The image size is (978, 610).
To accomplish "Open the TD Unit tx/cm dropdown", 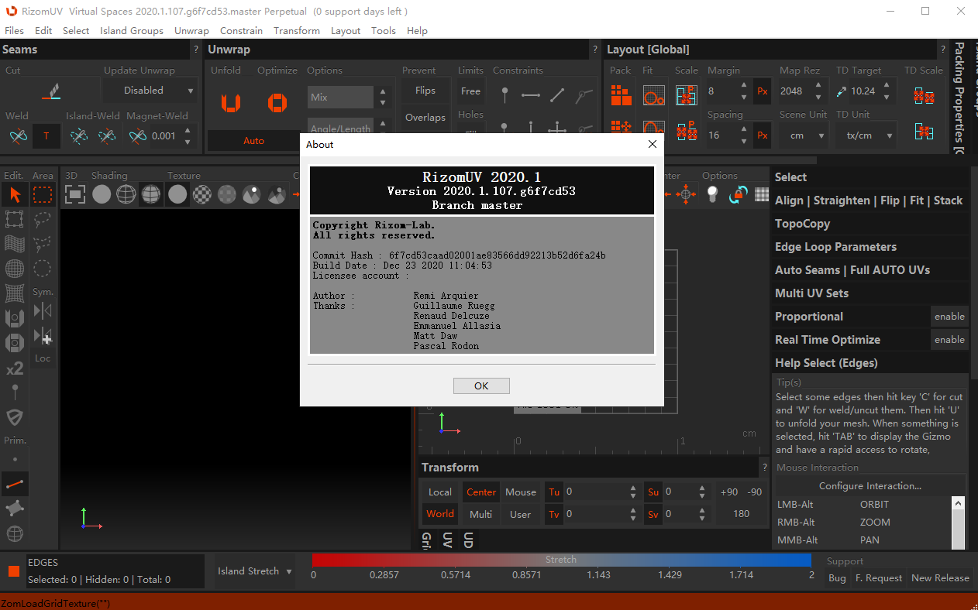I will (x=865, y=135).
